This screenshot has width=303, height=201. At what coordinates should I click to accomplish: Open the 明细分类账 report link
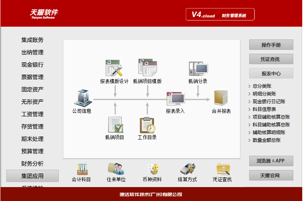coord(264,94)
